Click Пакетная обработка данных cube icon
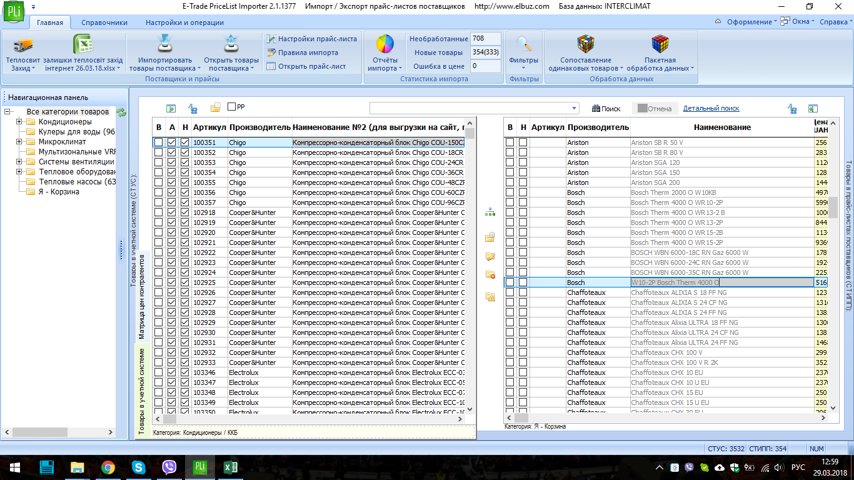Screen dimensions: 854x480 click(x=660, y=44)
